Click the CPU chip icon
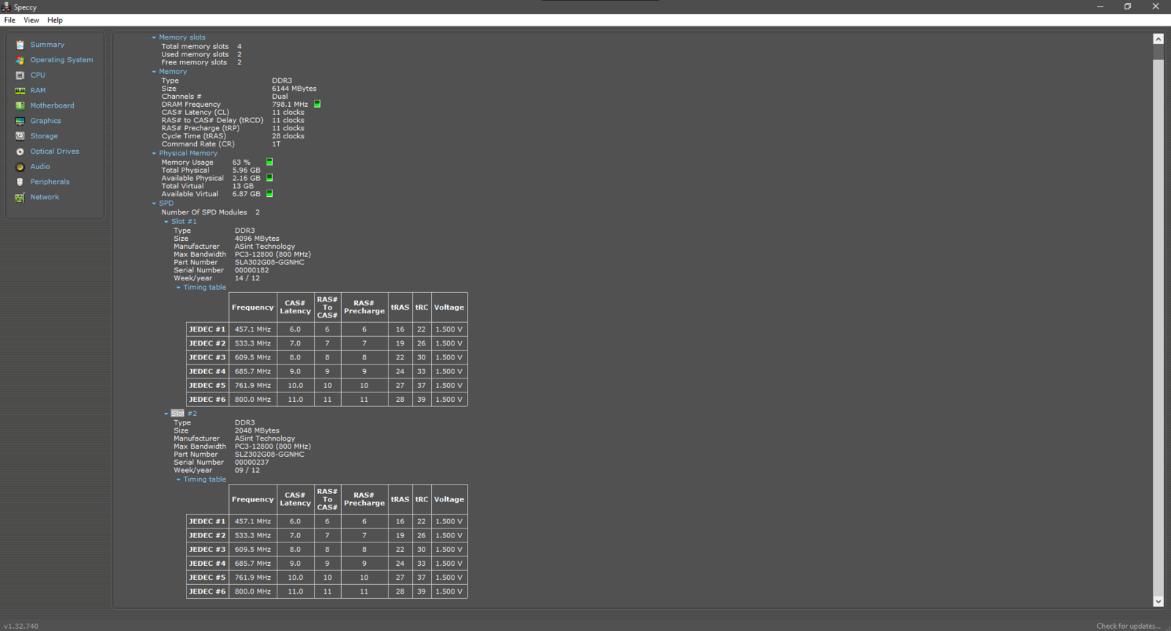Viewport: 1171px width, 631px height. 20,75
